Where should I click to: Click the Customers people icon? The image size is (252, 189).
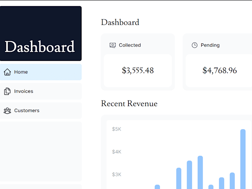7,111
